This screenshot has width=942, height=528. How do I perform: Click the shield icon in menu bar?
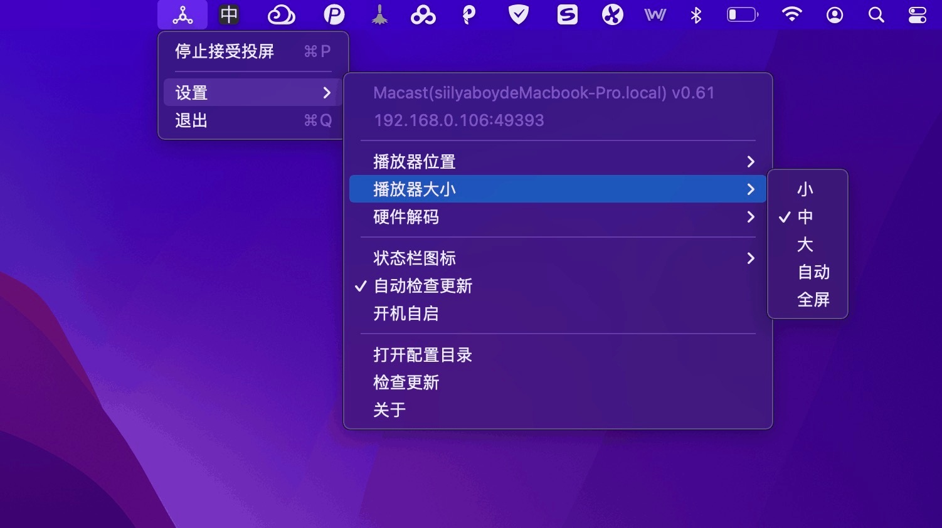pyautogui.click(x=518, y=14)
